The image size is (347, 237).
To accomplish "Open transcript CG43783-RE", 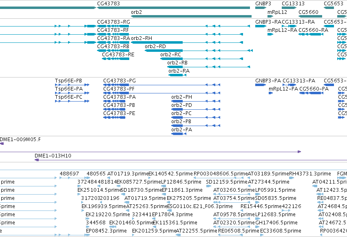I will click(x=118, y=55).
